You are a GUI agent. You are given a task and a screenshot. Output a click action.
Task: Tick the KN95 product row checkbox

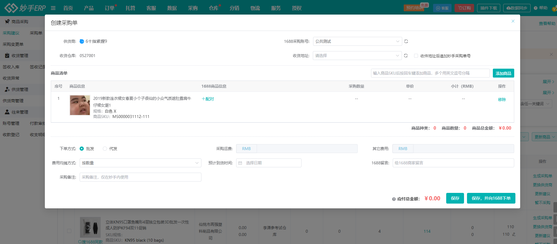(x=69, y=231)
